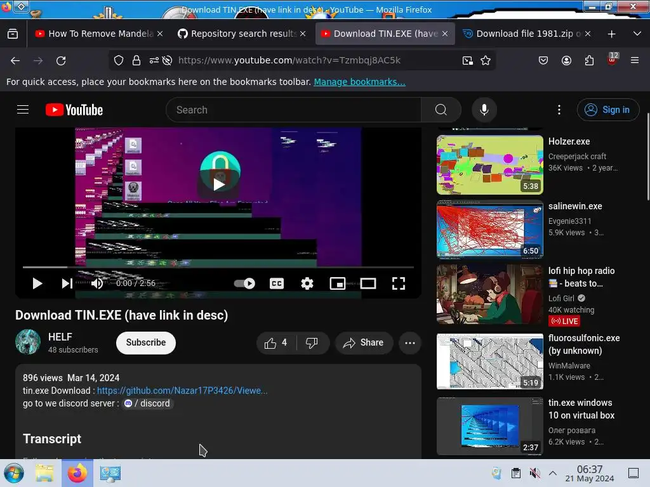Screen dimensions: 650x487
Task: Open taskbar clock and date
Action: tap(590, 473)
